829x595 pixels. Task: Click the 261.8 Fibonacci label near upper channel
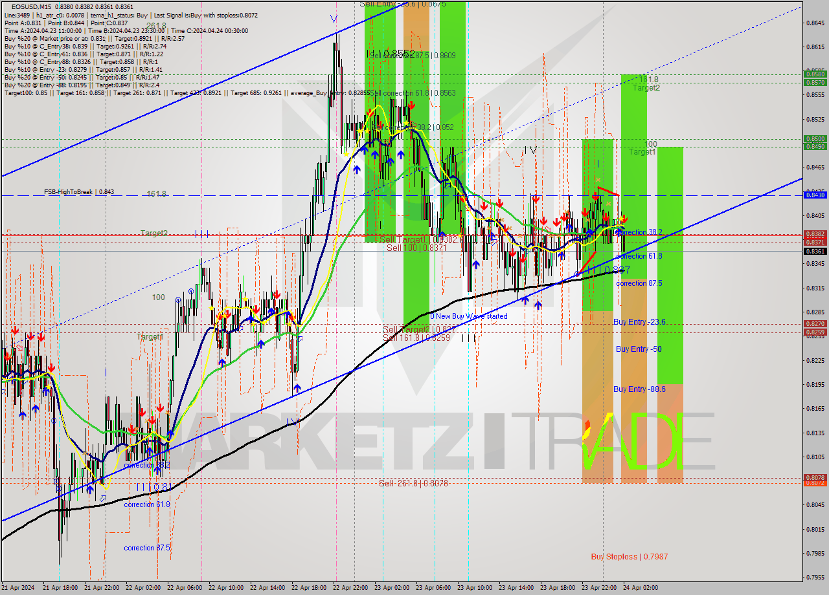[156, 26]
